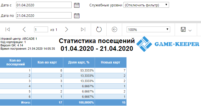The image size is (201, 106).
Task: Go to next report page
Action: point(66,30)
